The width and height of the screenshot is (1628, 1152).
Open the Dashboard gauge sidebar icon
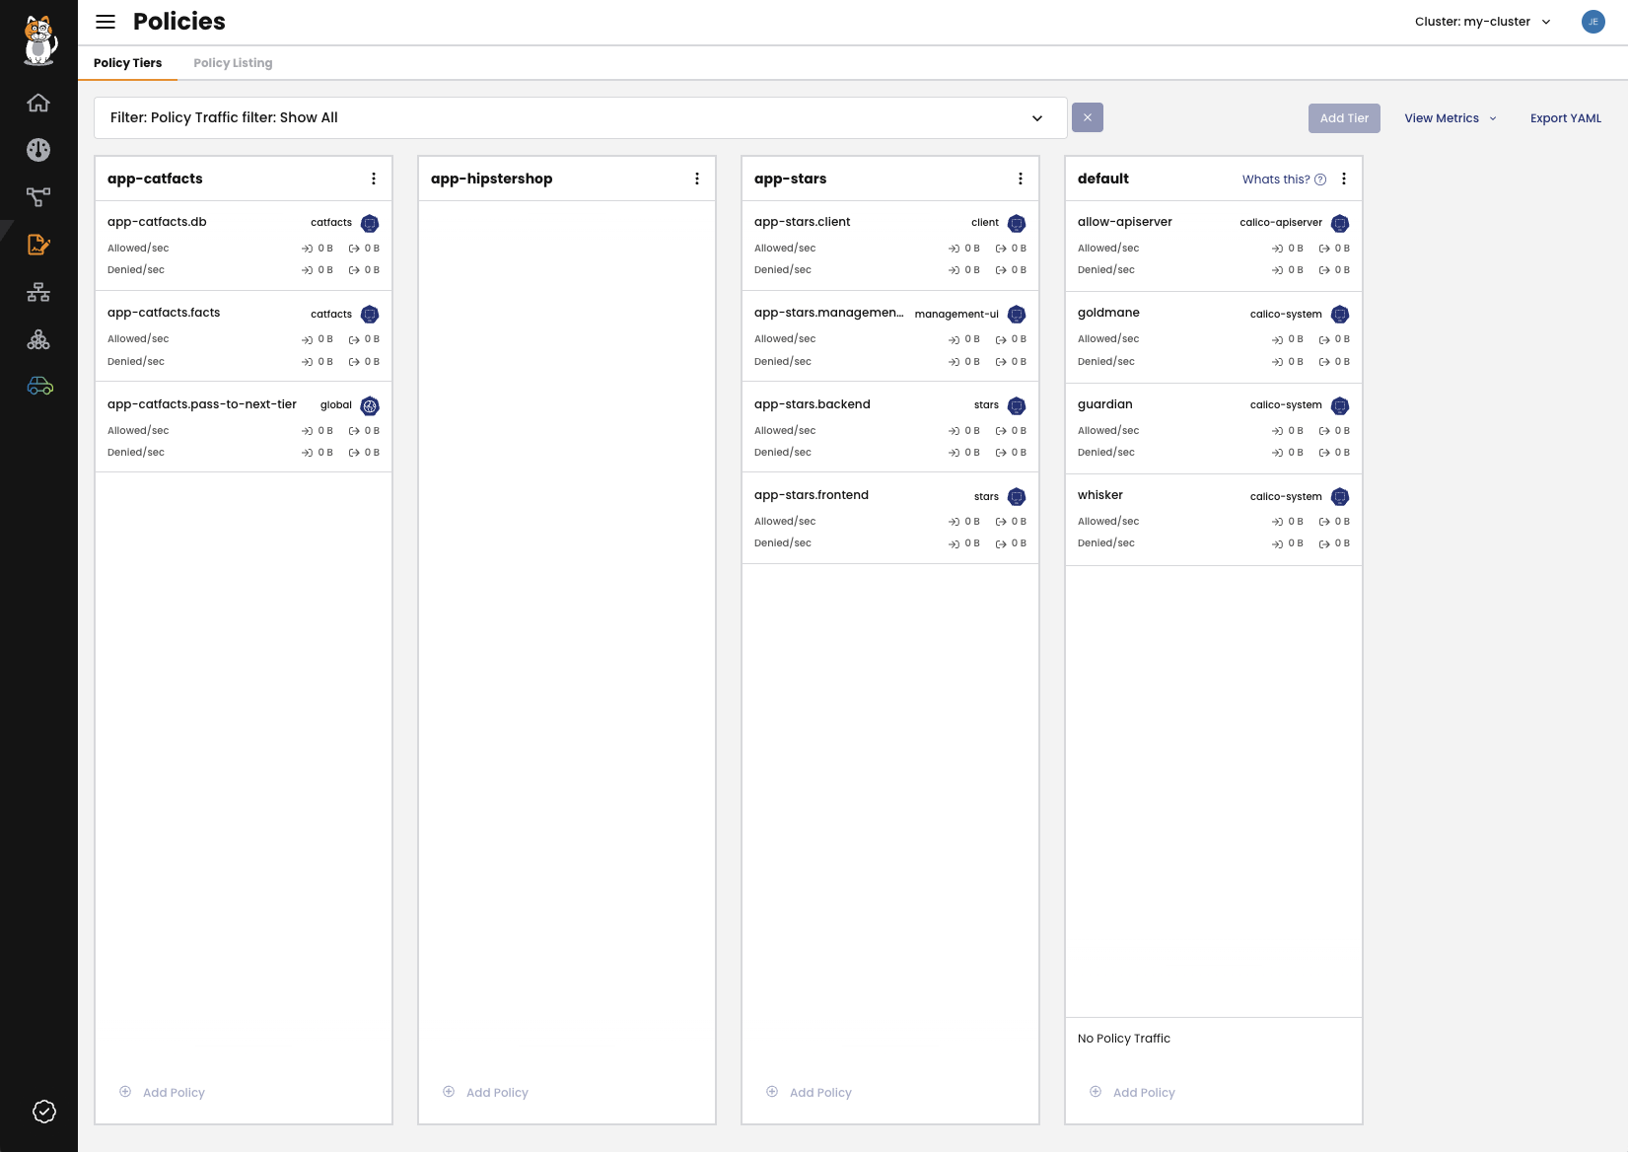coord(38,150)
